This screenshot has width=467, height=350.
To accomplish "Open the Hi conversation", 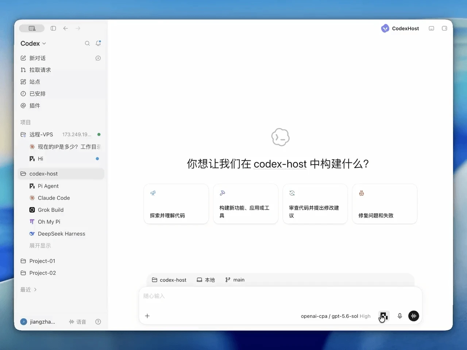I will tap(61, 159).
